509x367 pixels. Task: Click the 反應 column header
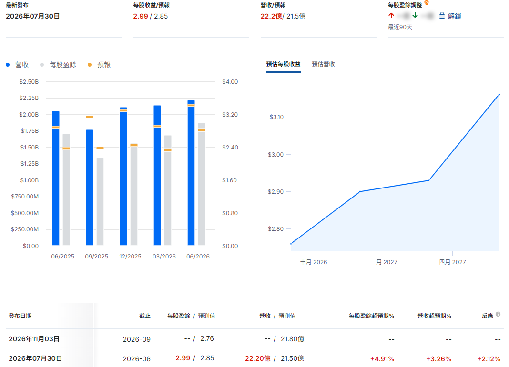coord(487,316)
